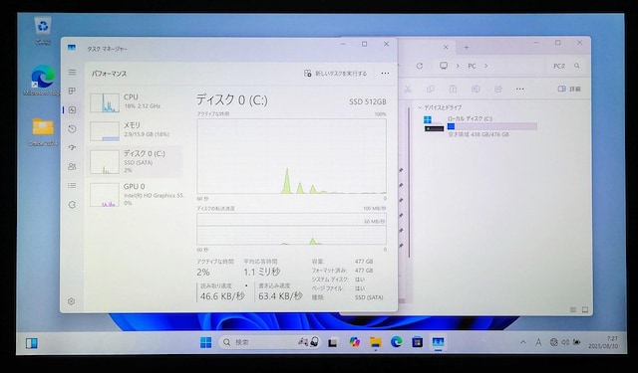Show hidden system tray icons
Screen dimensions: 638x373
(x=522, y=342)
